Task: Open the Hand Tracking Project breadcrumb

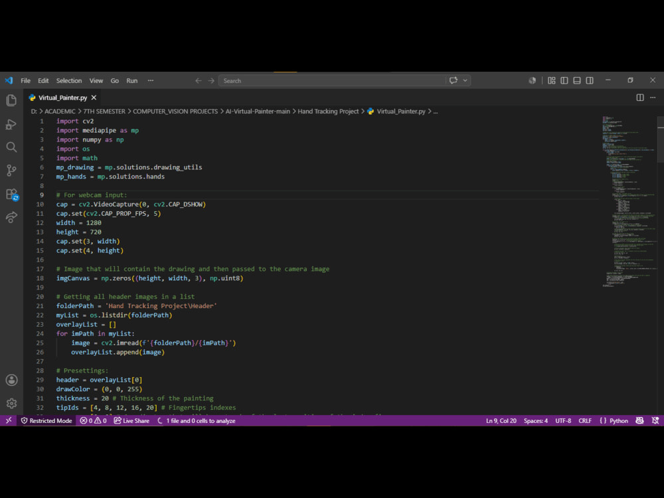Action: pyautogui.click(x=328, y=112)
